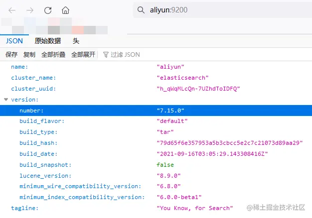Select the minimum_wire_compatibility_version key
Image resolution: width=312 pixels, height=218 pixels.
click(x=80, y=186)
